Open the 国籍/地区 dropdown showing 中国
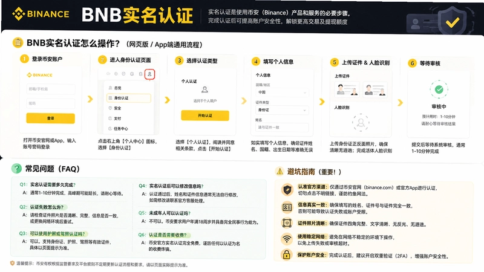484x272 pixels. [282, 92]
